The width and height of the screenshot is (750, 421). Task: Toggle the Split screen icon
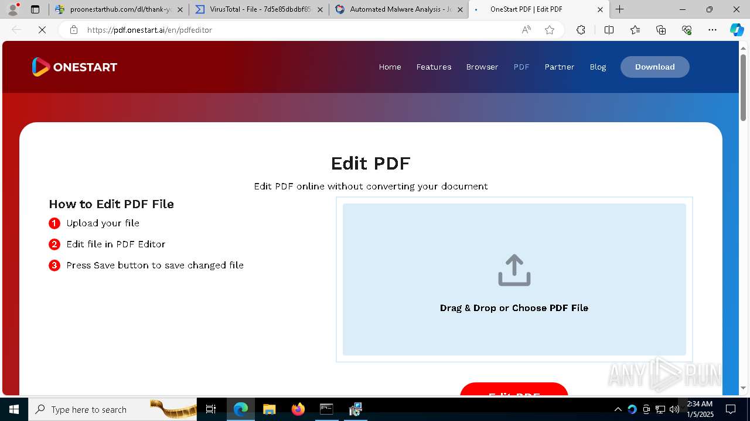(609, 30)
